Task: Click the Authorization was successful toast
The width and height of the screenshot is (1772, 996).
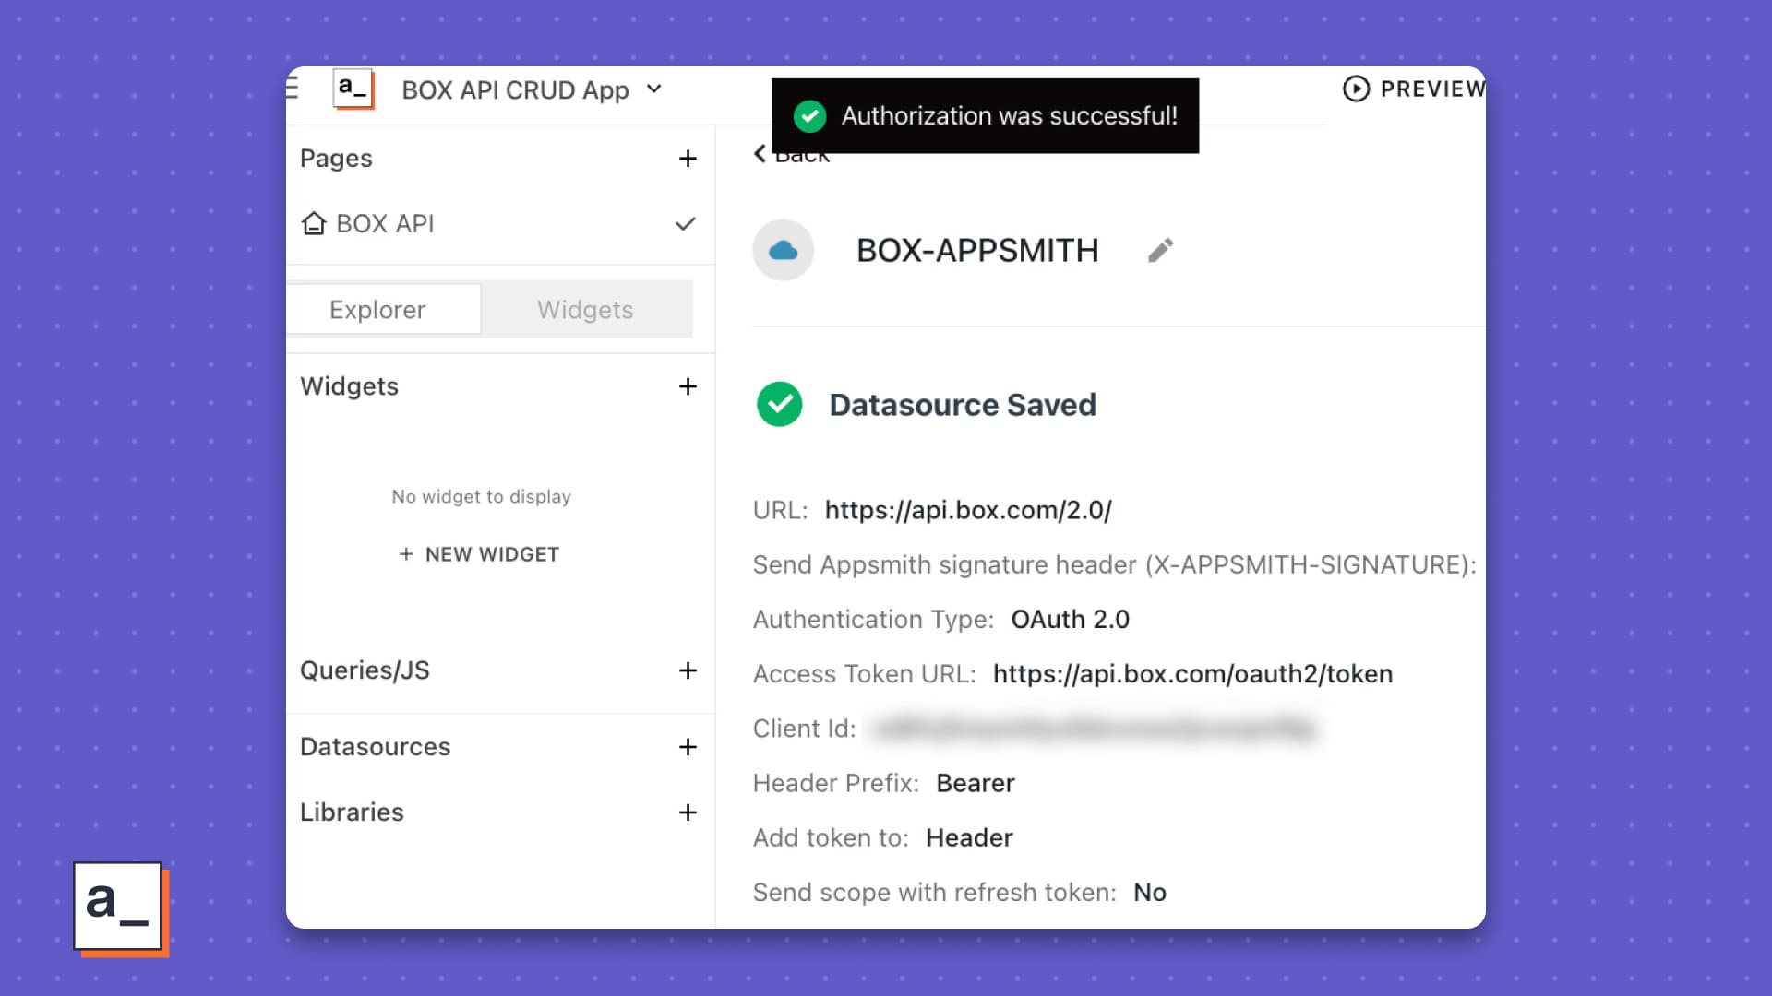Action: coord(985,115)
